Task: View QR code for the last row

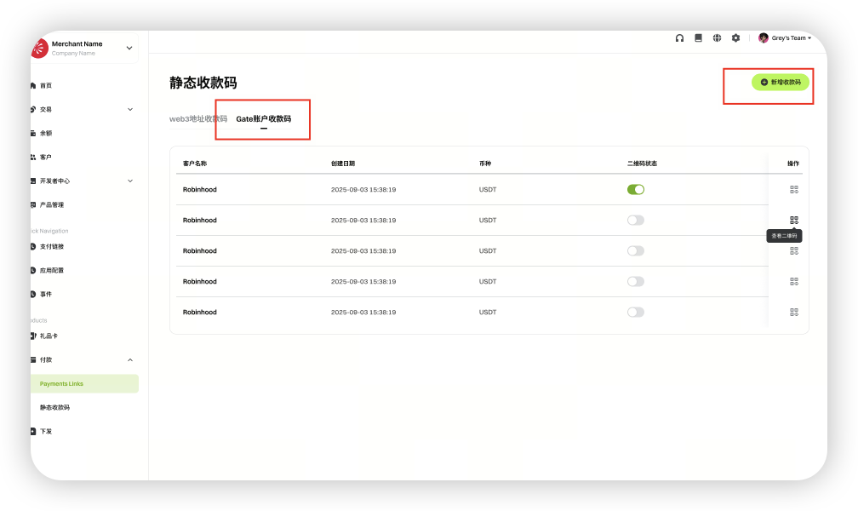Action: click(793, 312)
